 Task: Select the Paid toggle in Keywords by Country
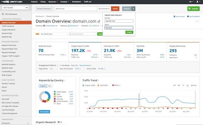(50, 86)
